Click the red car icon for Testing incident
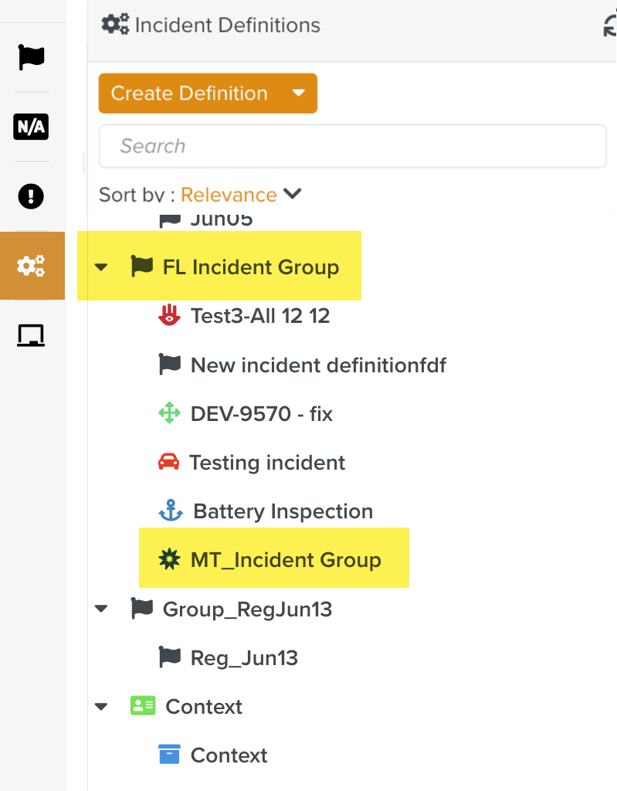This screenshot has height=791, width=617. 168,463
